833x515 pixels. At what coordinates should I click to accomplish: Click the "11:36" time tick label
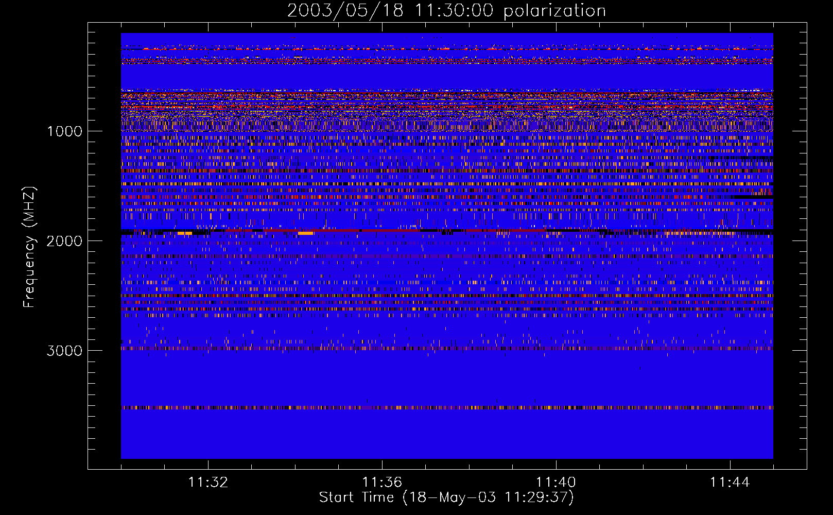382,483
